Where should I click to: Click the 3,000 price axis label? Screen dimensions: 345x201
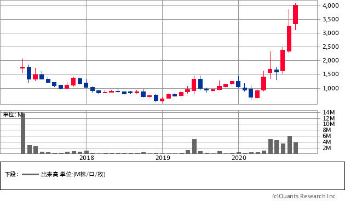point(331,33)
